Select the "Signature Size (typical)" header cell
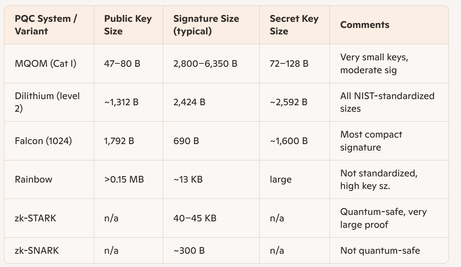Screen dimensions: 461x267 [206, 25]
